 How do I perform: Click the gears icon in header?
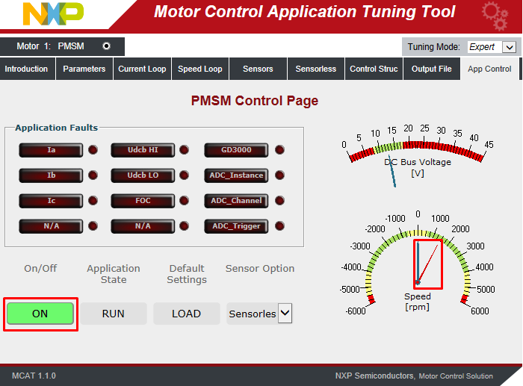click(x=495, y=15)
